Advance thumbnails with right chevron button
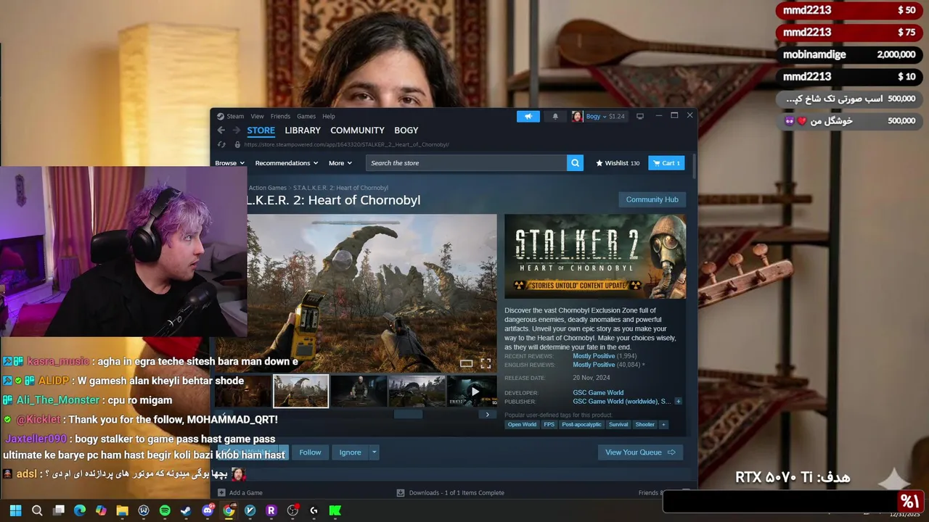 [488, 415]
